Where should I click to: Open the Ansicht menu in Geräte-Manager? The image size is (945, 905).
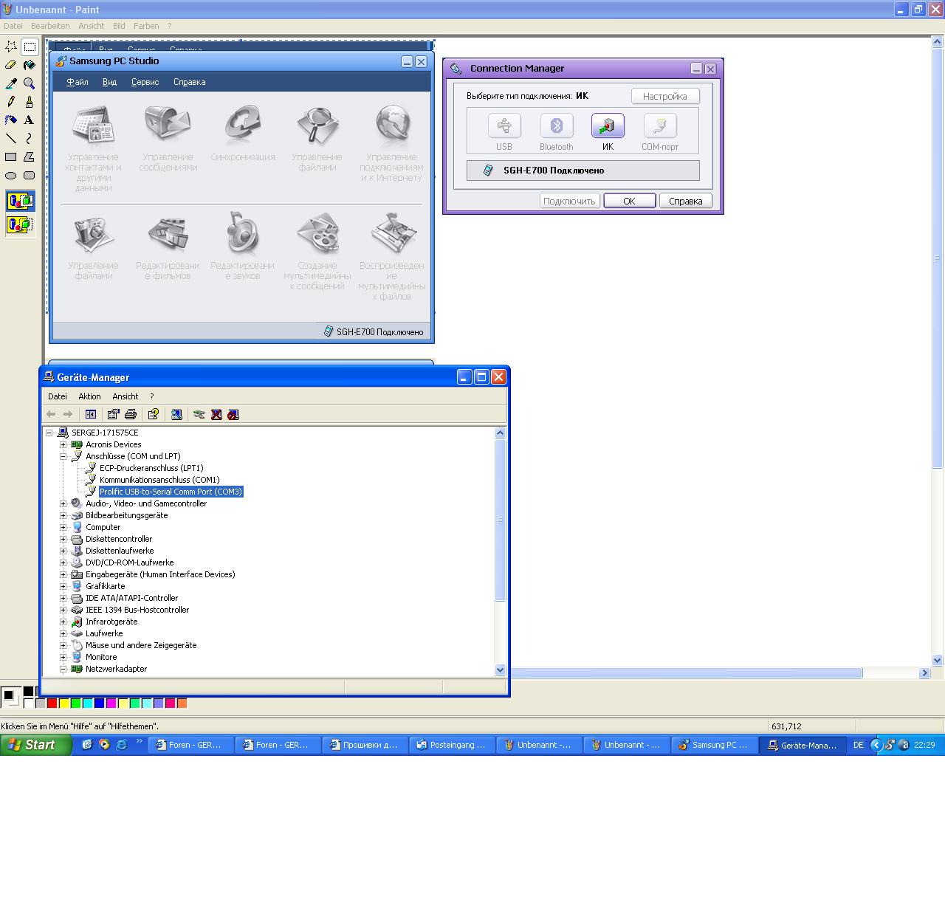click(126, 396)
